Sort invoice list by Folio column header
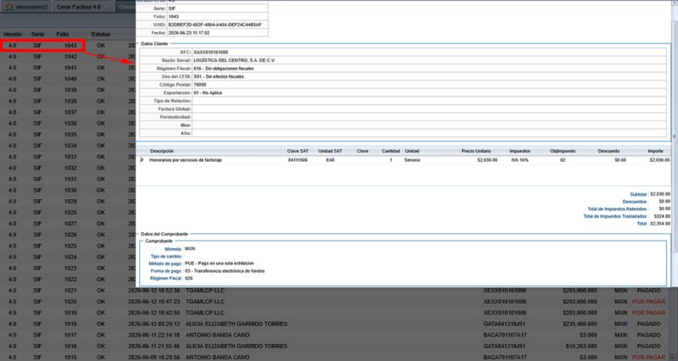This screenshot has width=678, height=361. (x=63, y=34)
